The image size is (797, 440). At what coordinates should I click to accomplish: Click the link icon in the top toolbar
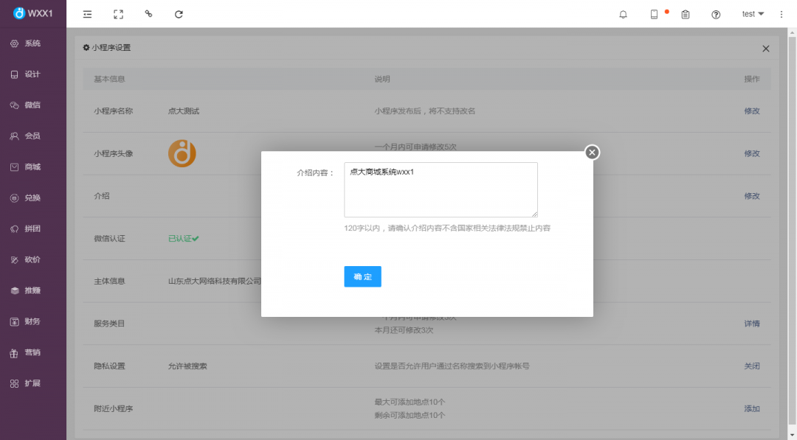click(x=148, y=14)
